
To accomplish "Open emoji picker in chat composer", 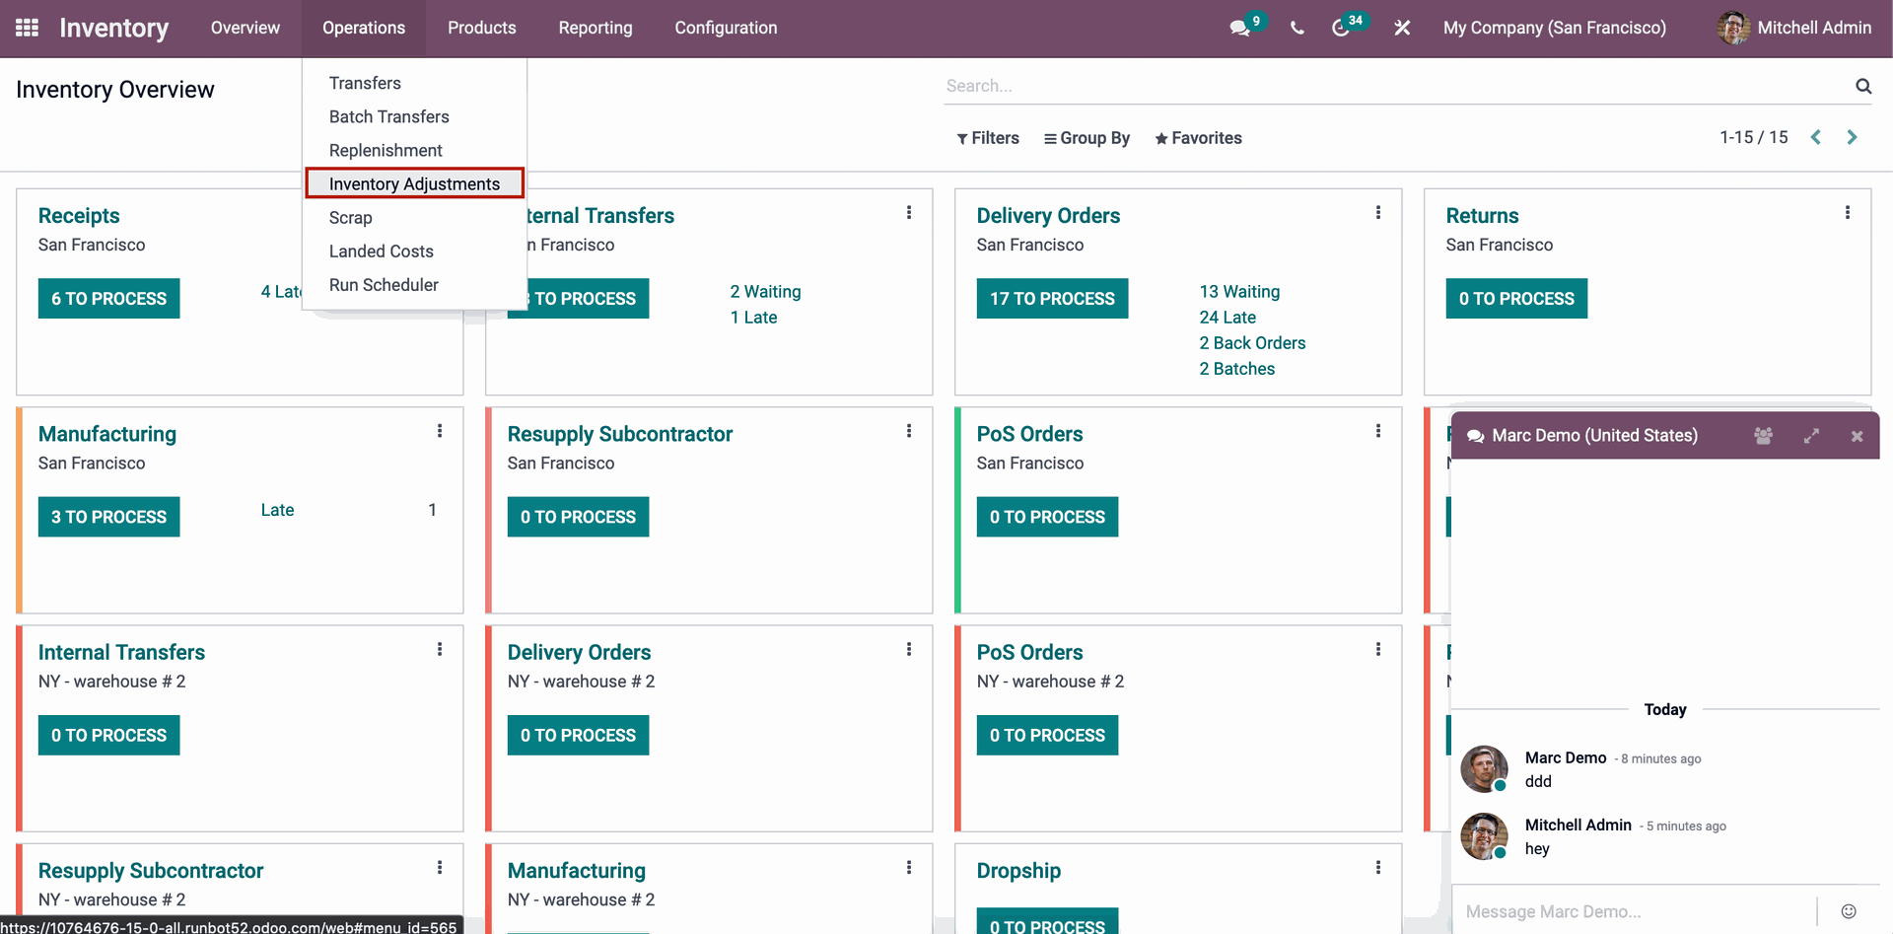I will 1849,911.
